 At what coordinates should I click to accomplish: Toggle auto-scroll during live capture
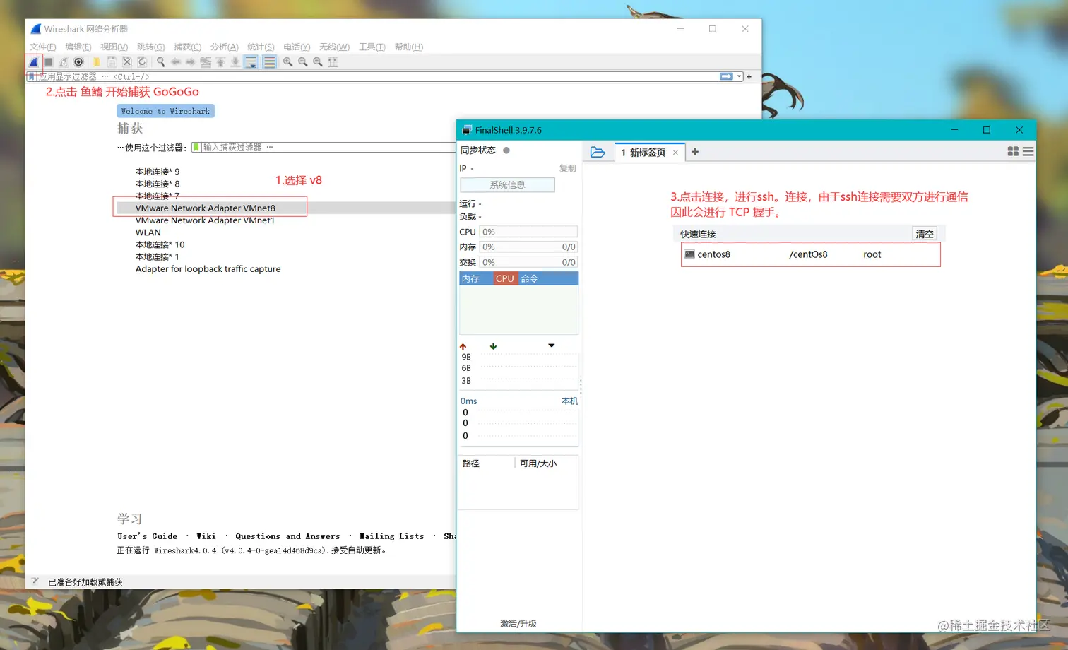click(x=251, y=62)
